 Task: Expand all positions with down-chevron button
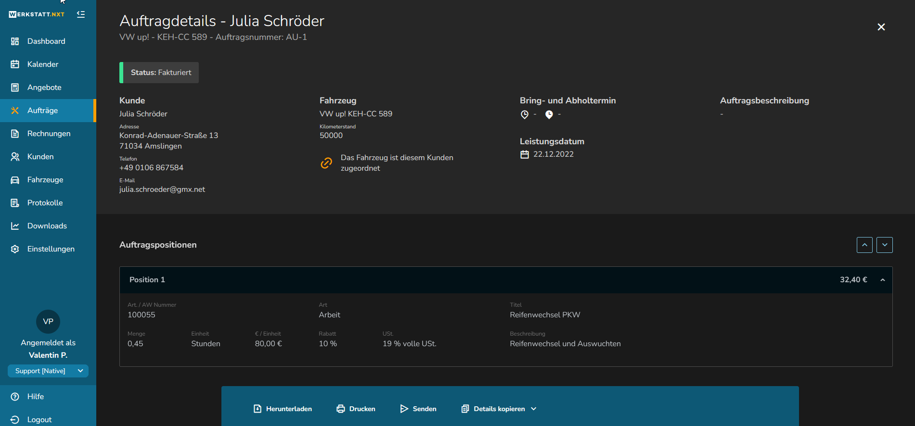(x=885, y=245)
